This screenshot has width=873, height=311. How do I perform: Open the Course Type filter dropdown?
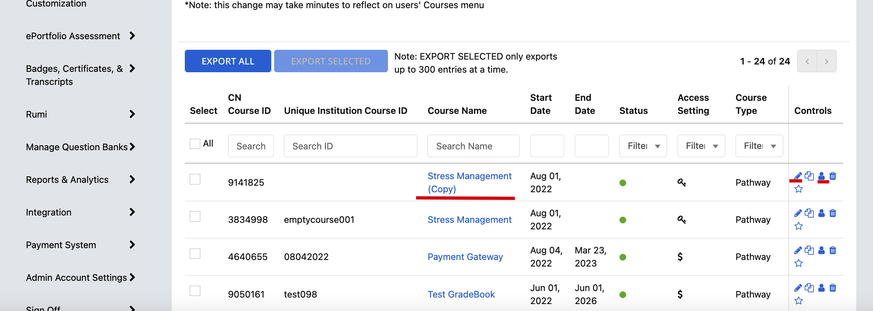click(x=759, y=146)
